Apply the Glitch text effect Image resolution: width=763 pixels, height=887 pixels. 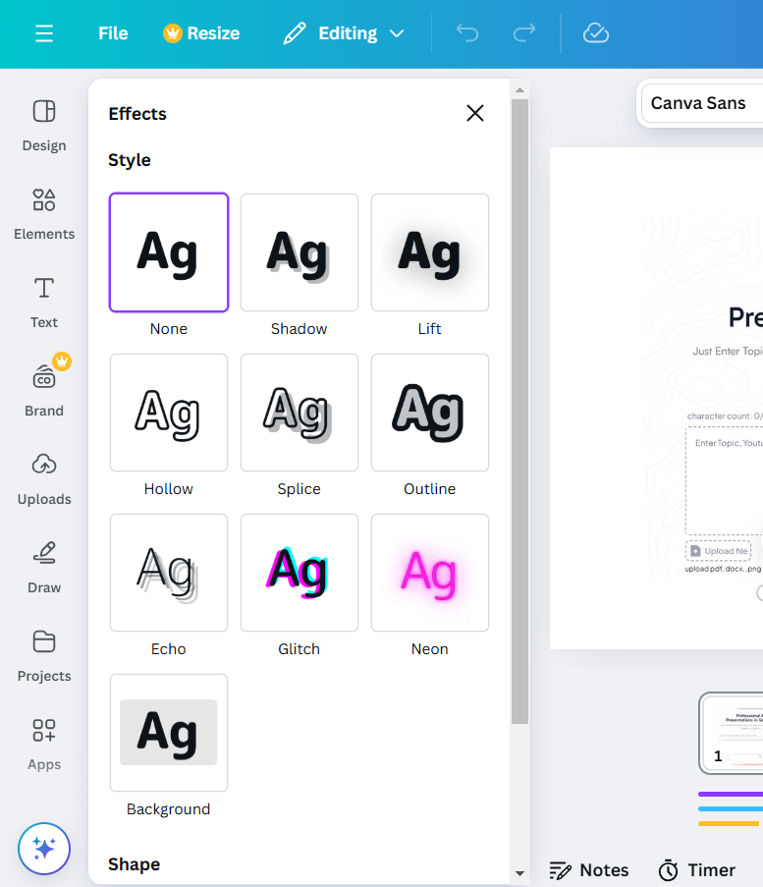pyautogui.click(x=300, y=573)
